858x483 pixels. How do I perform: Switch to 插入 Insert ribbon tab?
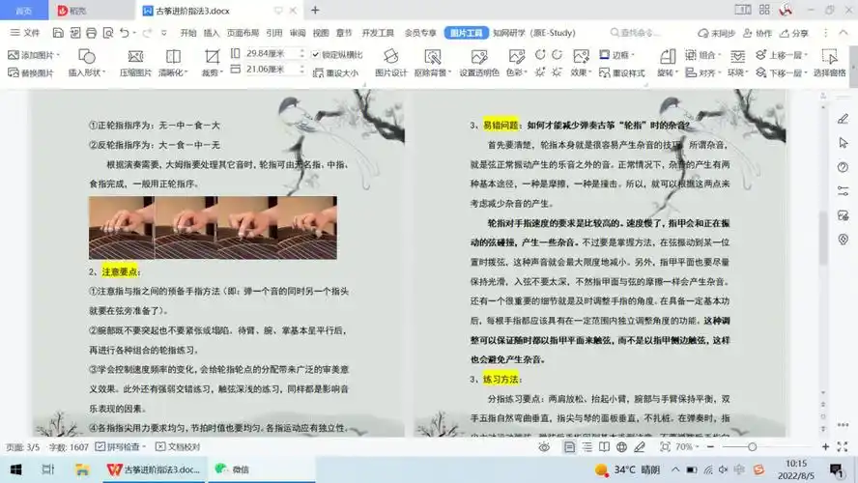212,33
